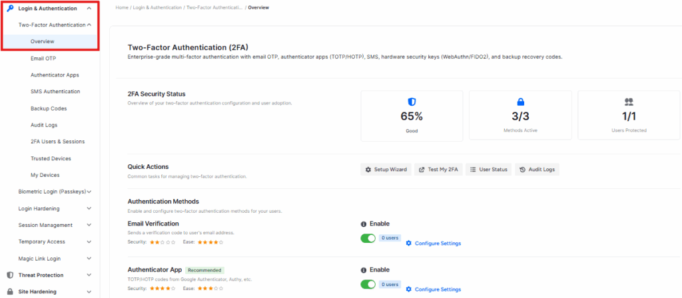The image size is (682, 298).
Task: Open the User Status quick action
Action: [488, 170]
